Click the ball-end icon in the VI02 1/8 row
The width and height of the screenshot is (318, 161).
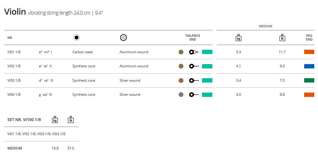pos(194,66)
